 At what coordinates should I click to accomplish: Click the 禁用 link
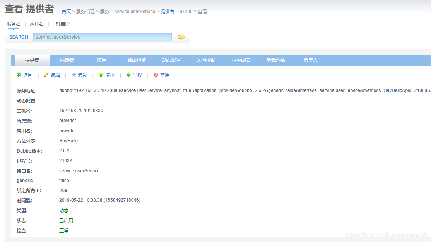(x=165, y=75)
